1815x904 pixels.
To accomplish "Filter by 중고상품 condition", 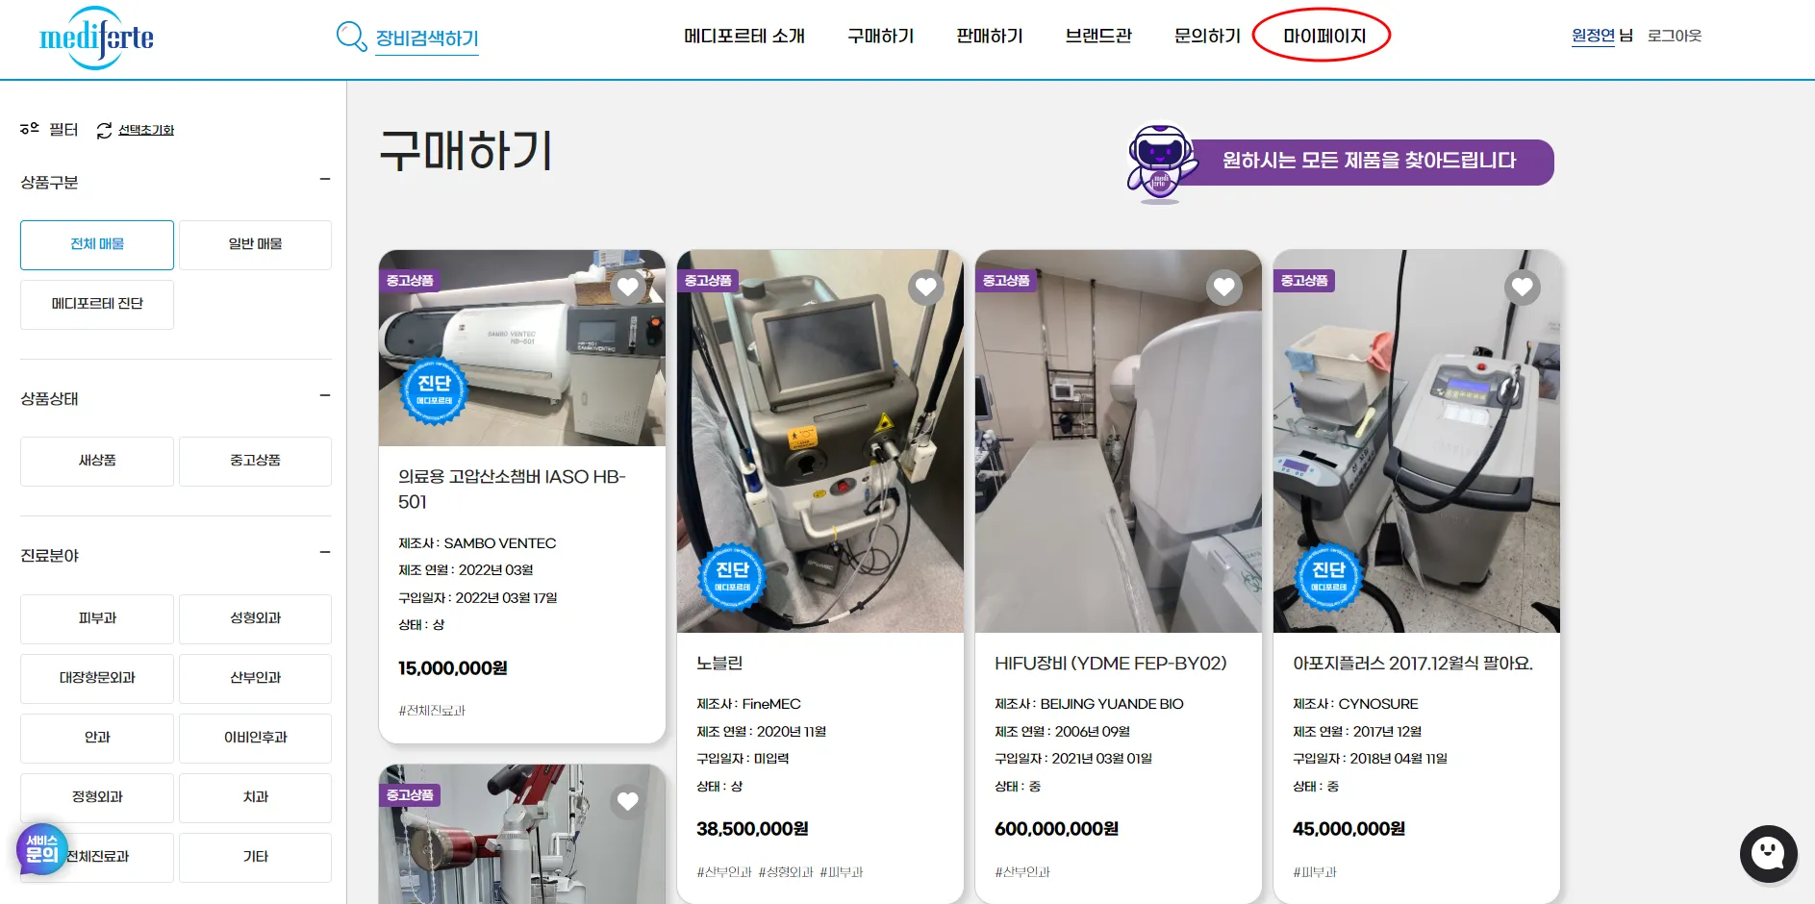I will tap(255, 462).
